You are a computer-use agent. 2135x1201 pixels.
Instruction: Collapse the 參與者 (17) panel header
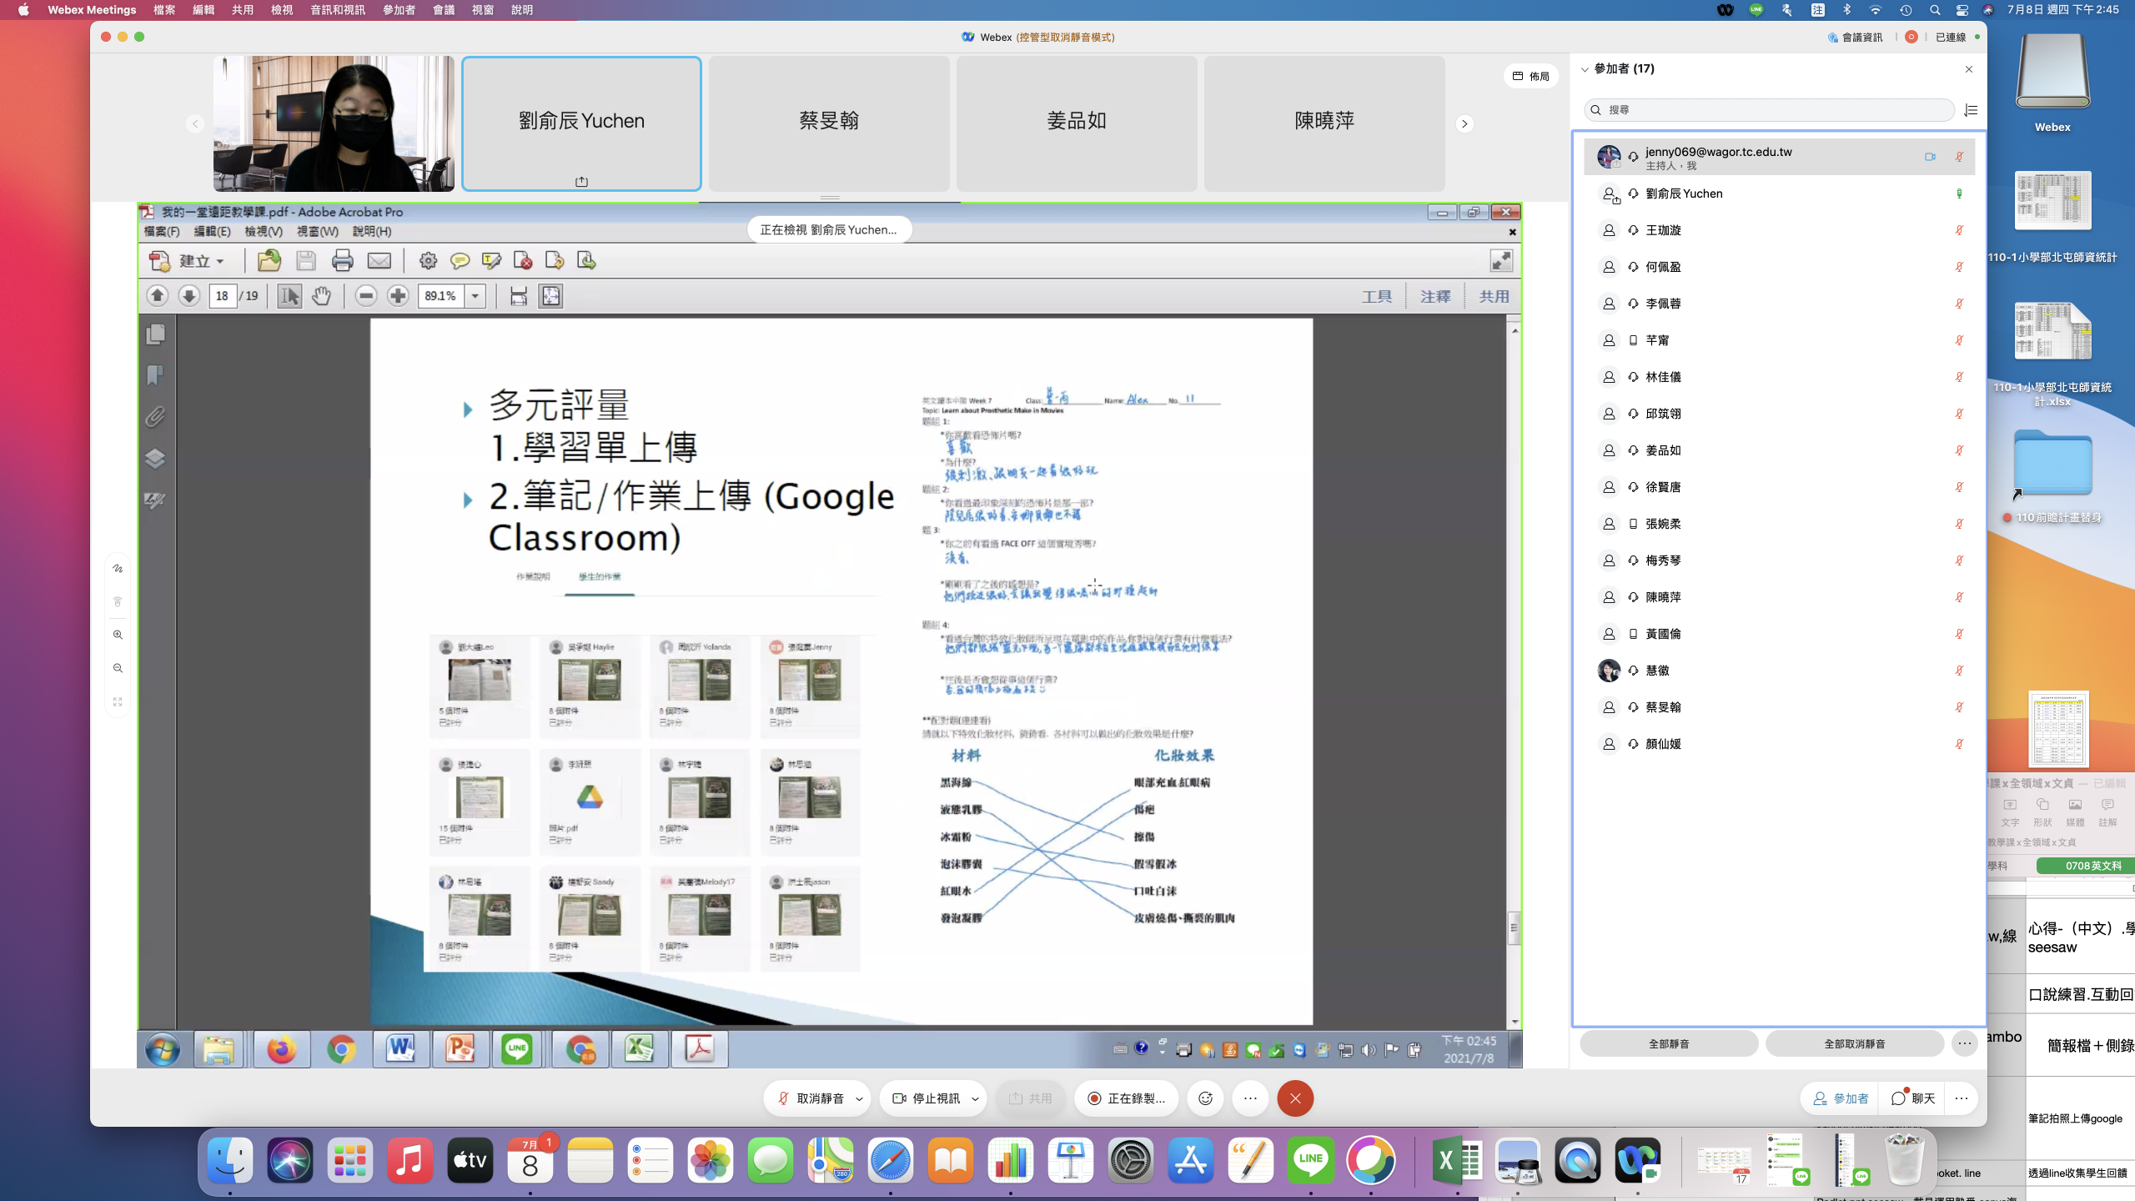1585,69
